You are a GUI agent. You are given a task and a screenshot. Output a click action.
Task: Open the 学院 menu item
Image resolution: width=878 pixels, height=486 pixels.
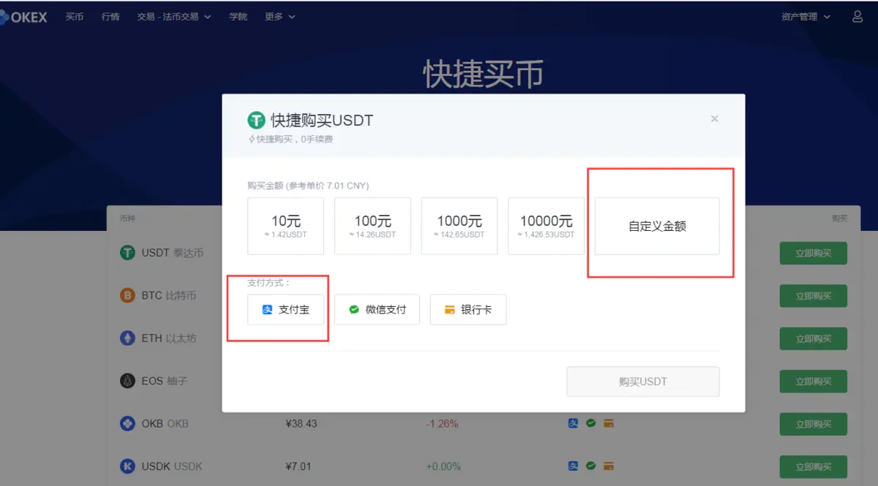coord(238,17)
